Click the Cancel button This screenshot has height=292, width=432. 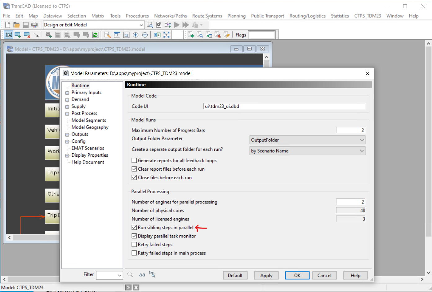point(324,276)
